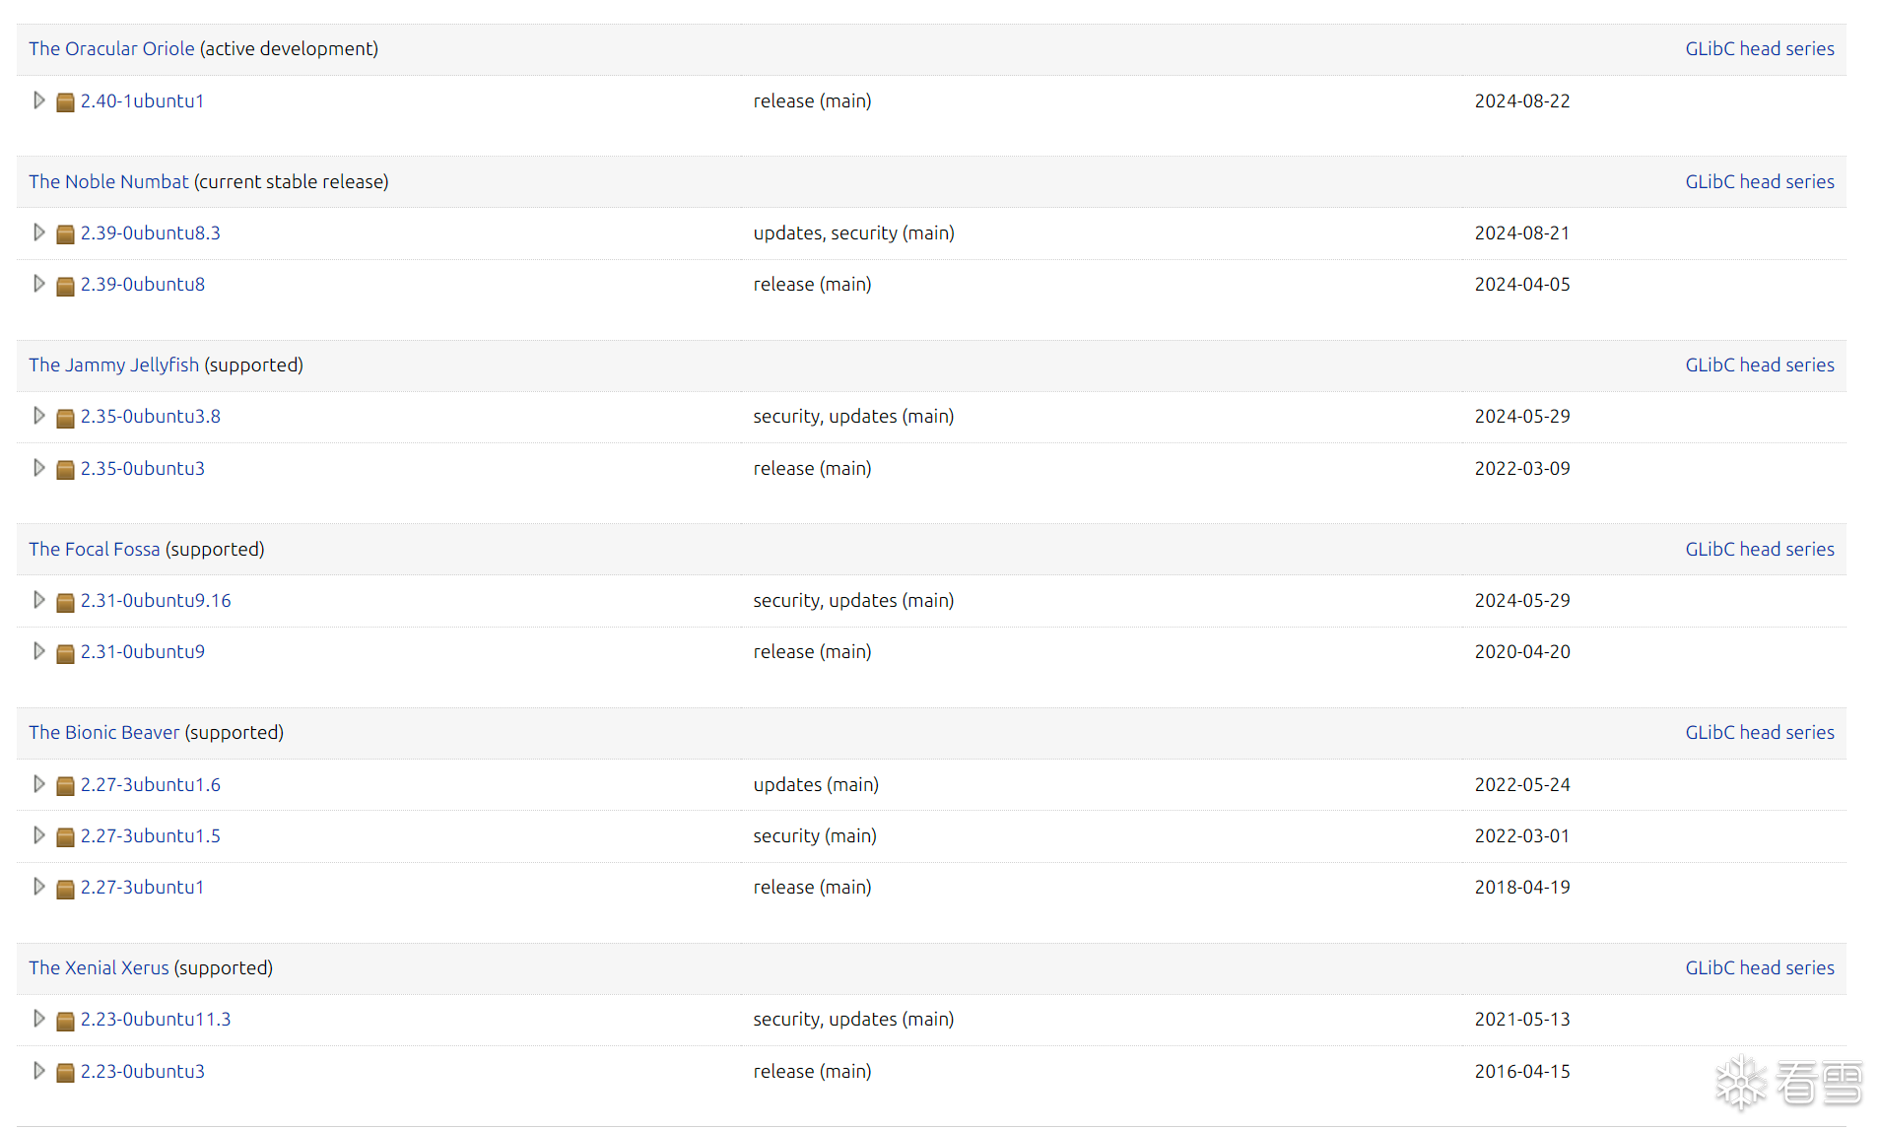This screenshot has height=1128, width=1878.
Task: Click package icon next to 2.39-0ubuntu8.3
Action: [x=65, y=234]
